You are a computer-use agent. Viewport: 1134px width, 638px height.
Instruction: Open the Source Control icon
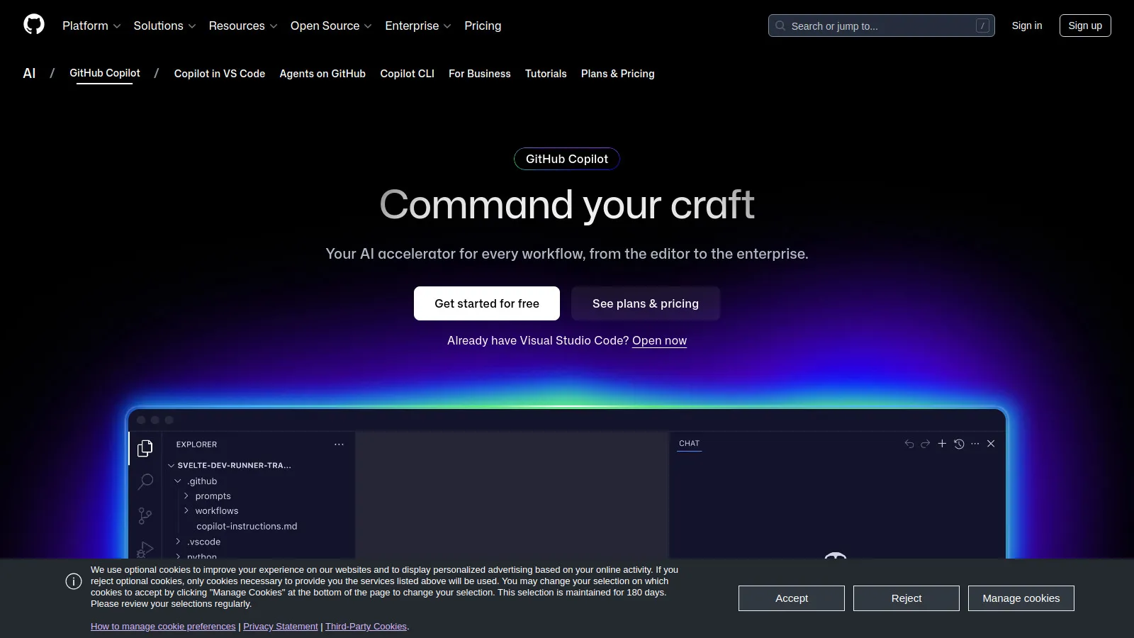(145, 515)
